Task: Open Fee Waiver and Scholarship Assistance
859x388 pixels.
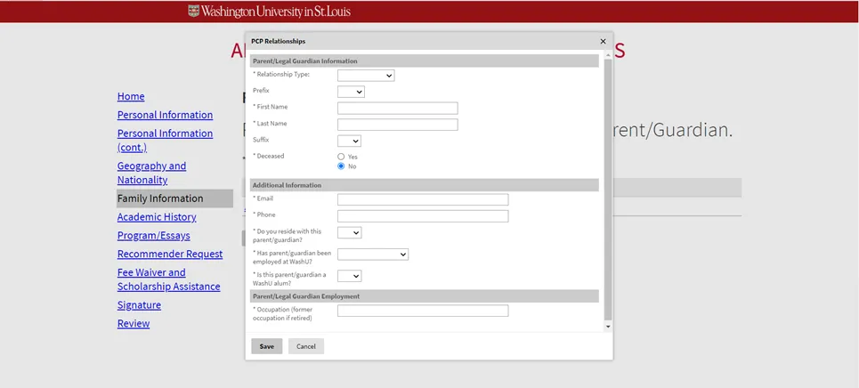Action: click(167, 279)
